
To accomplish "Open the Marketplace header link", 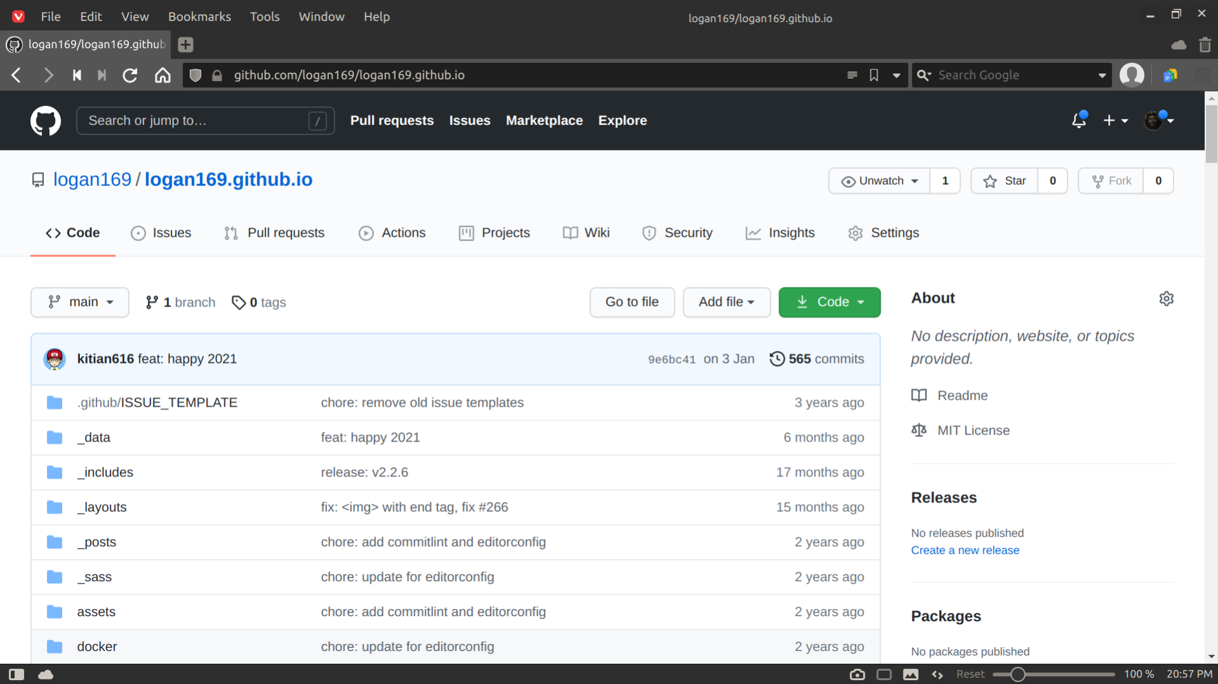I will tap(544, 121).
